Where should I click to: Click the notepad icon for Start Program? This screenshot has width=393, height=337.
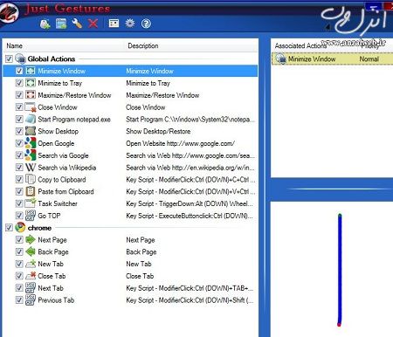point(31,119)
